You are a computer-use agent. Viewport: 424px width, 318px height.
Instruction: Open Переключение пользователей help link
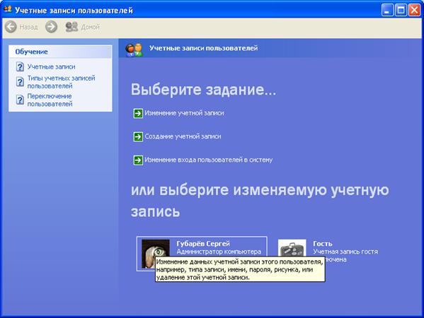pyautogui.click(x=50, y=100)
